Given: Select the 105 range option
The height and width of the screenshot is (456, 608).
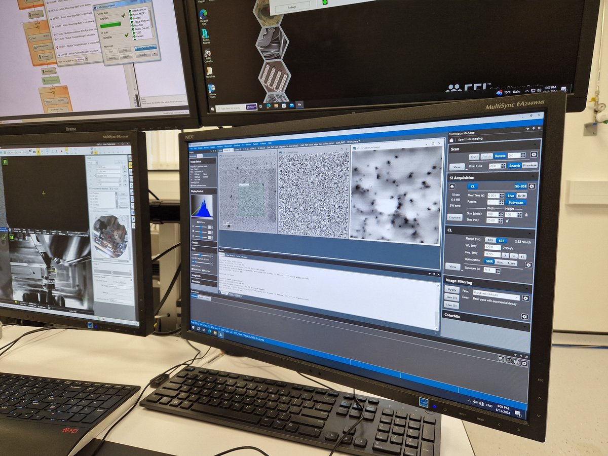Looking at the screenshot, I should [490, 240].
